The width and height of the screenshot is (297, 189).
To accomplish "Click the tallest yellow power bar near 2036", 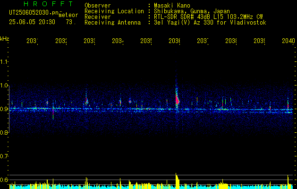I will tap(177, 181).
